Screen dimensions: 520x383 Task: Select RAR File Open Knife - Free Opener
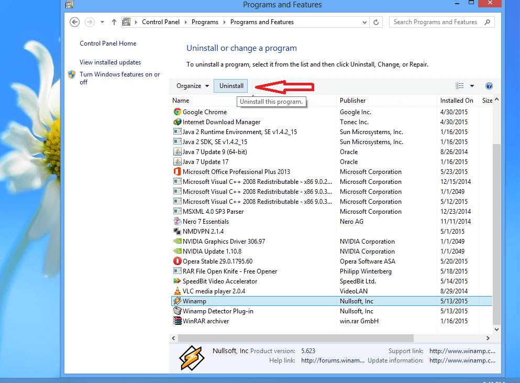pos(230,271)
